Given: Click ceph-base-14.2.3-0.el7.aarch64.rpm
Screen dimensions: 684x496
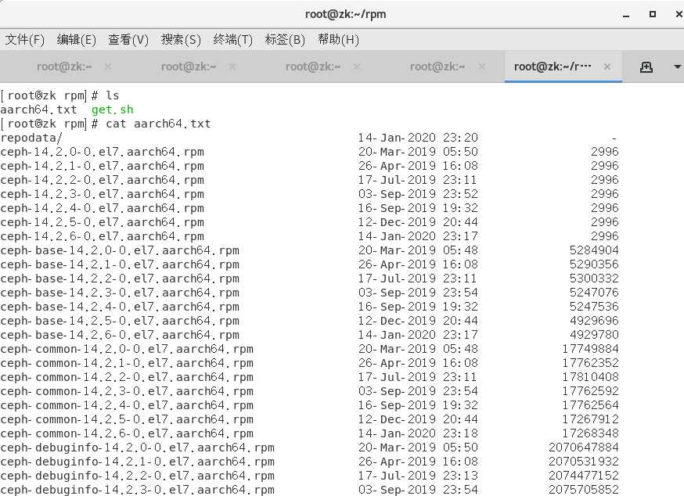Looking at the screenshot, I should tap(120, 293).
